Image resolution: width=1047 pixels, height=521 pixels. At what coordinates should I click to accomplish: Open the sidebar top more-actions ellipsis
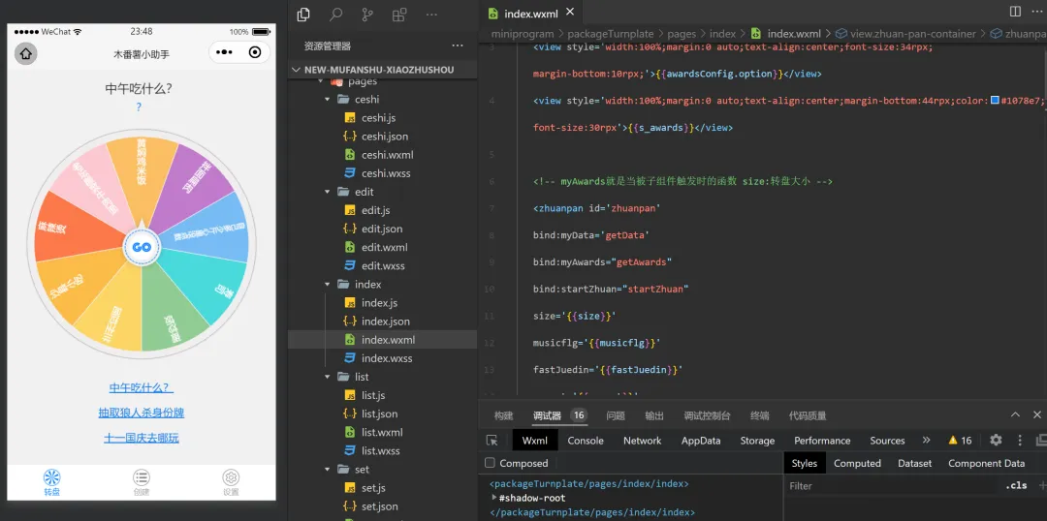(x=431, y=14)
